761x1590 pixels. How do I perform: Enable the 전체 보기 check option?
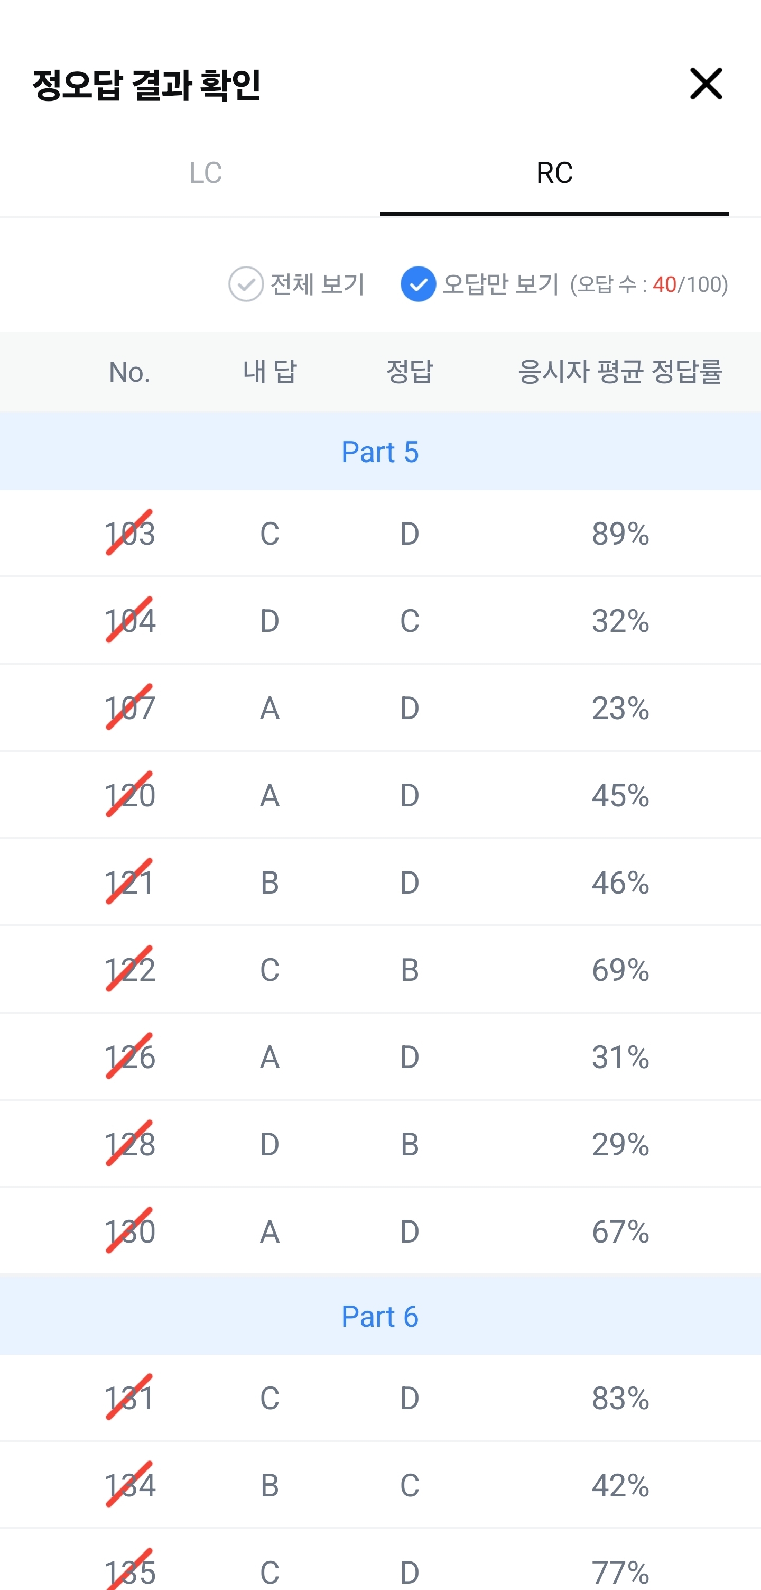246,284
